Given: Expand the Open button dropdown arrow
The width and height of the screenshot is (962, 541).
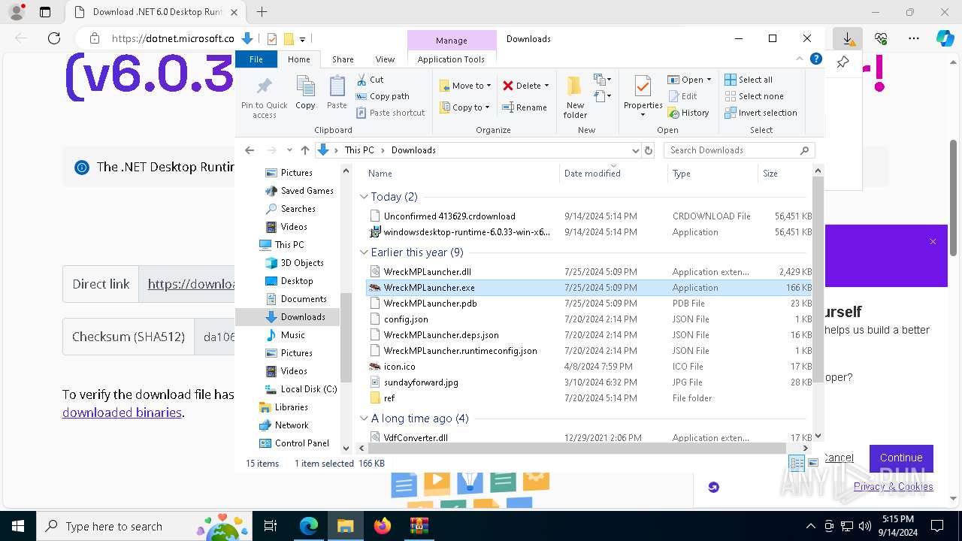Looking at the screenshot, I should [x=709, y=80].
